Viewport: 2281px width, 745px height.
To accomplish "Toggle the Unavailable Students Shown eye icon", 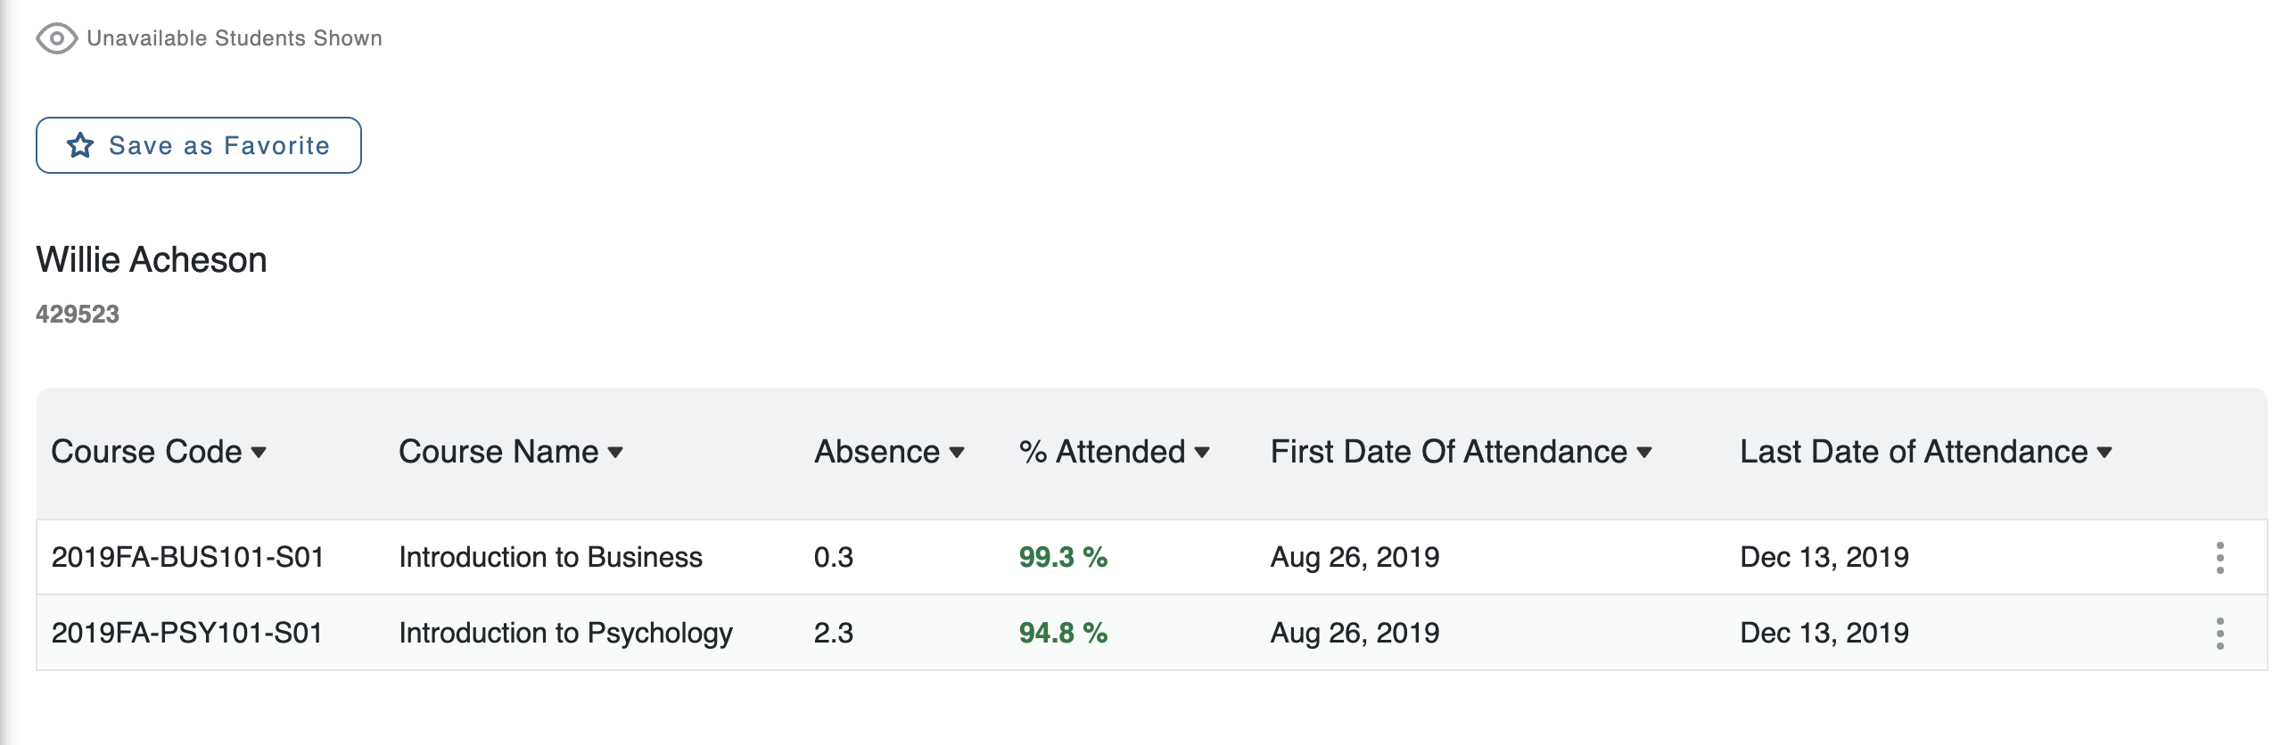I will pyautogui.click(x=57, y=38).
